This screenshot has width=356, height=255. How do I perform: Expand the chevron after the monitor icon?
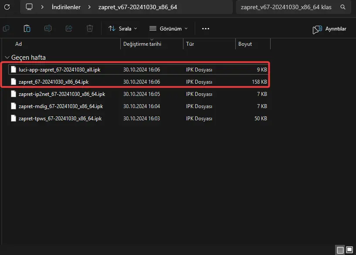(x=42, y=7)
